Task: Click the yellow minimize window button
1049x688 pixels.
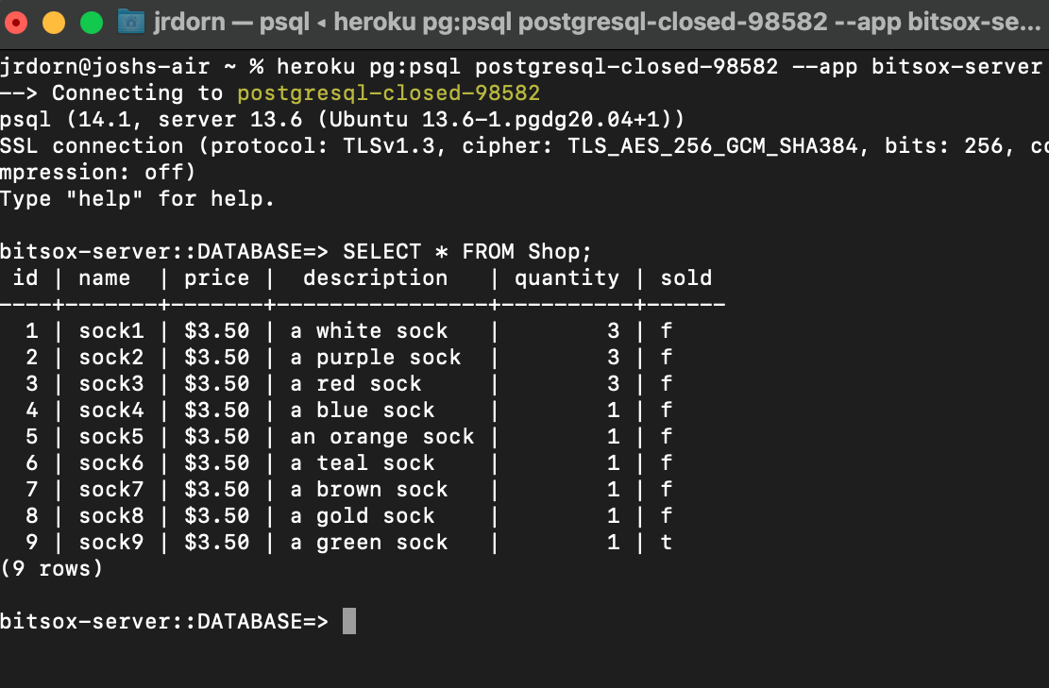Action: pyautogui.click(x=54, y=23)
